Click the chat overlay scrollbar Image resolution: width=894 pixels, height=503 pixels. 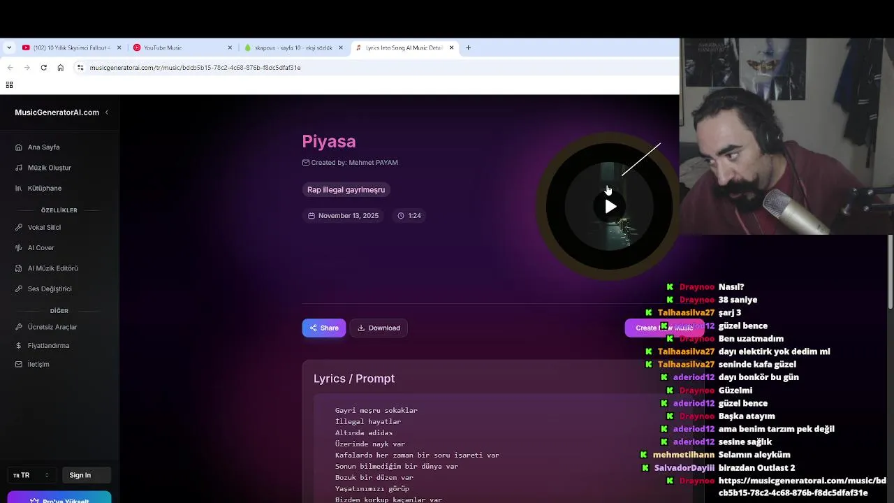[891, 271]
